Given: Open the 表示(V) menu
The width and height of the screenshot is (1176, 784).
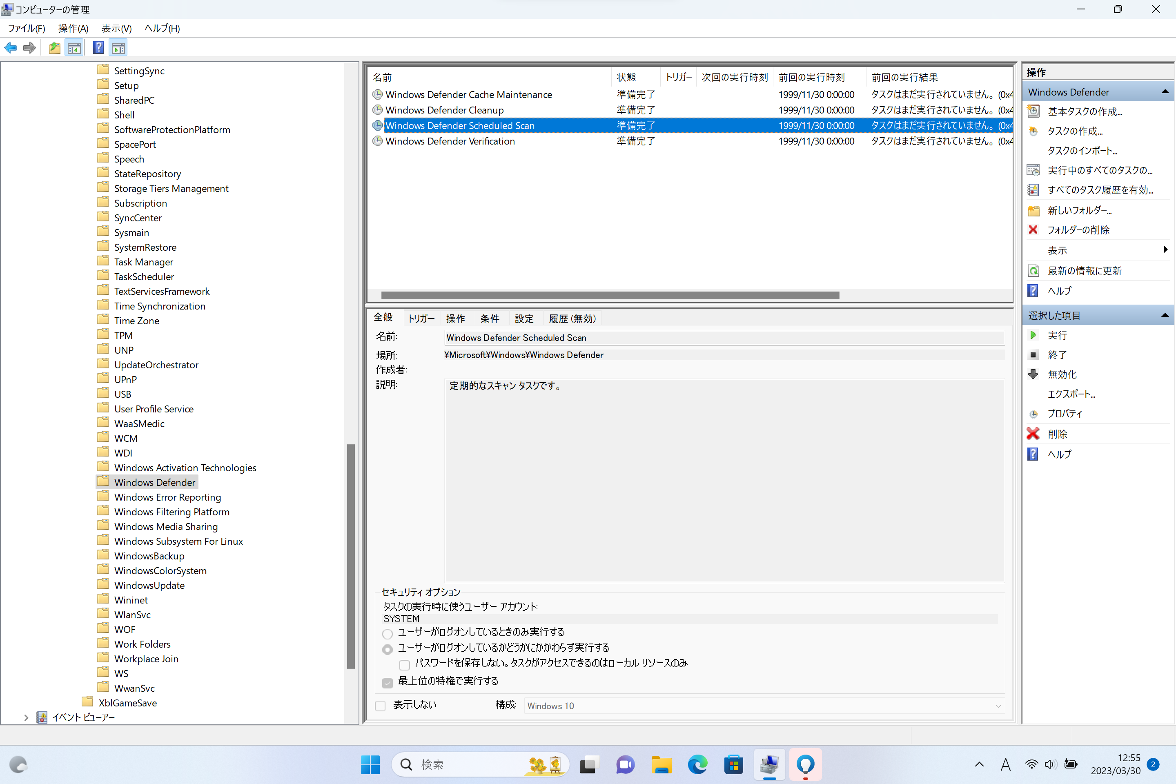Looking at the screenshot, I should pyautogui.click(x=116, y=29).
